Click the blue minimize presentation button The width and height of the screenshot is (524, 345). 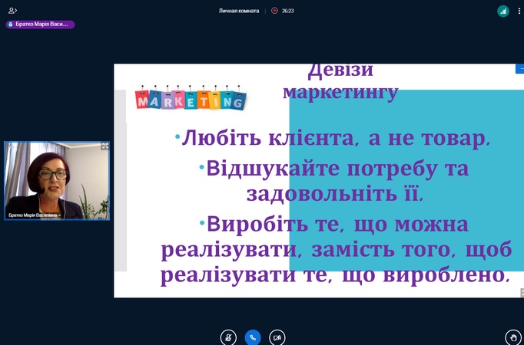point(519,69)
